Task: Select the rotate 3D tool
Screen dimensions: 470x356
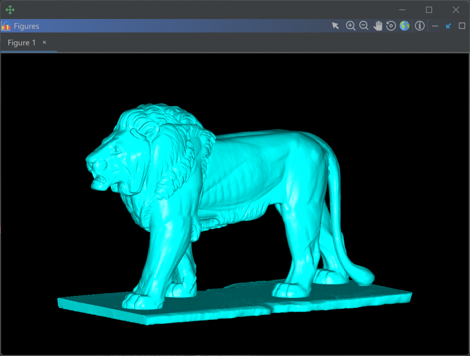Action: point(391,26)
